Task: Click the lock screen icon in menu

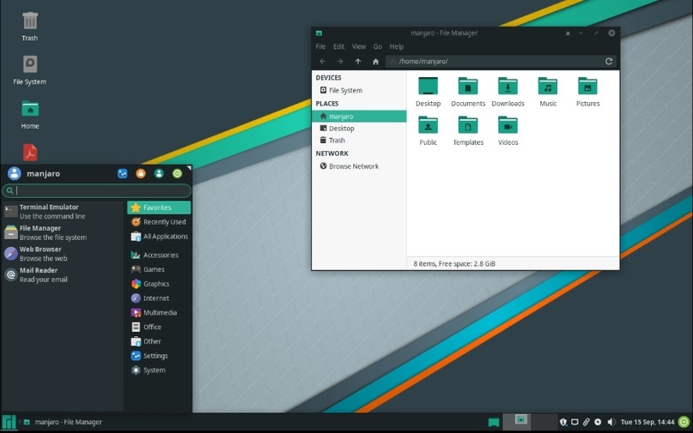Action: (x=141, y=173)
